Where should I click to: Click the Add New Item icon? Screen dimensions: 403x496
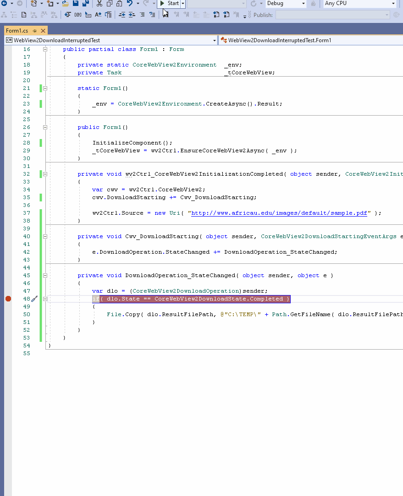pos(50,3)
